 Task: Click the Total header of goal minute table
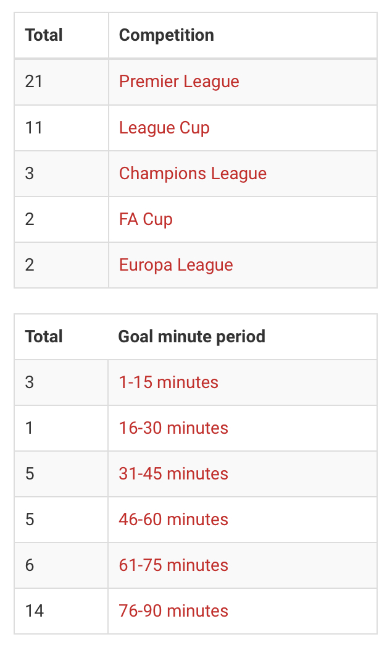click(x=44, y=337)
